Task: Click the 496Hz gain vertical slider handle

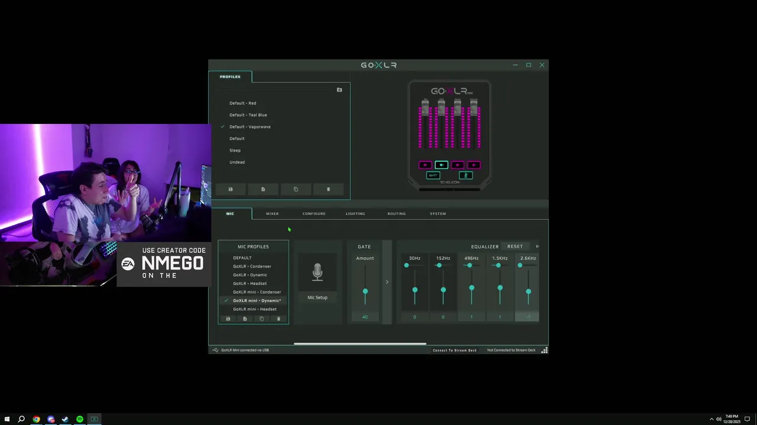Action: [x=471, y=288]
